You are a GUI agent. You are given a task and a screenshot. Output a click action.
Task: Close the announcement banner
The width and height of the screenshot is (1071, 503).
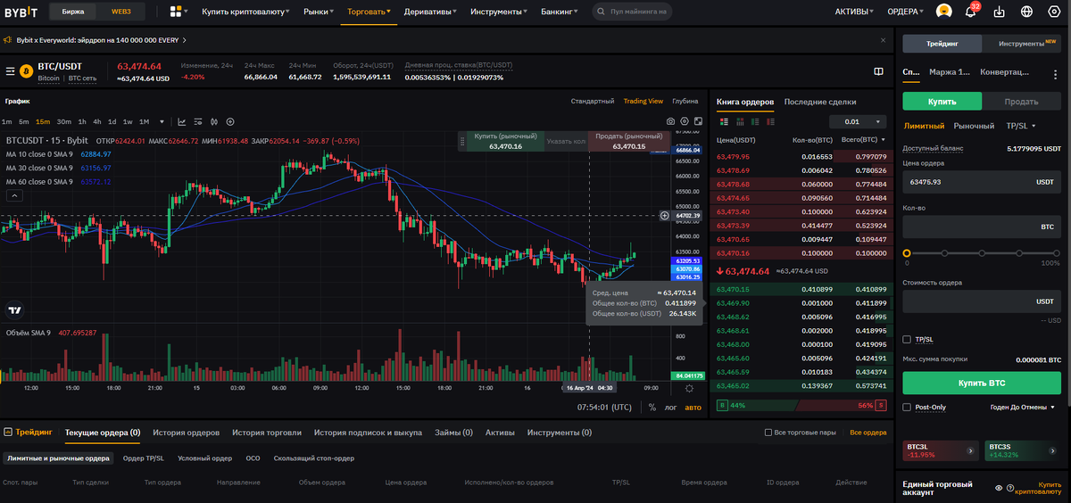(883, 40)
